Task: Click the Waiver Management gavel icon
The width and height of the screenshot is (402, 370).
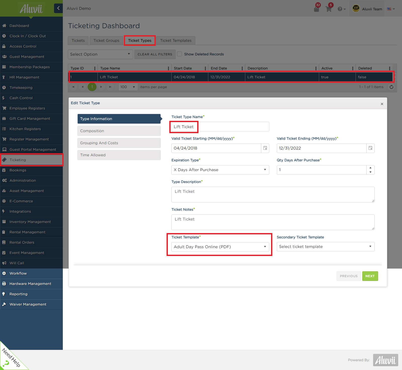Action: click(4, 304)
